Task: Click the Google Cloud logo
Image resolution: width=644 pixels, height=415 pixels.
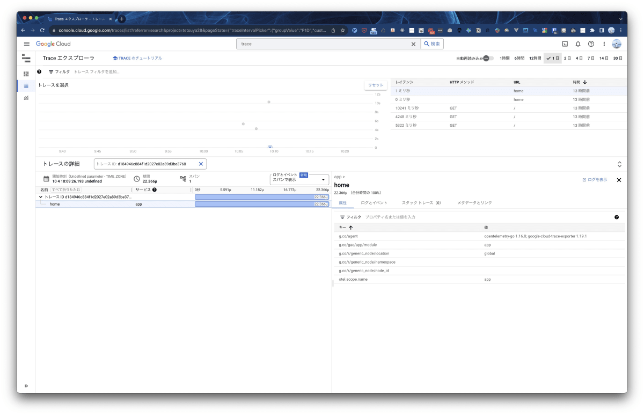Action: 53,44
